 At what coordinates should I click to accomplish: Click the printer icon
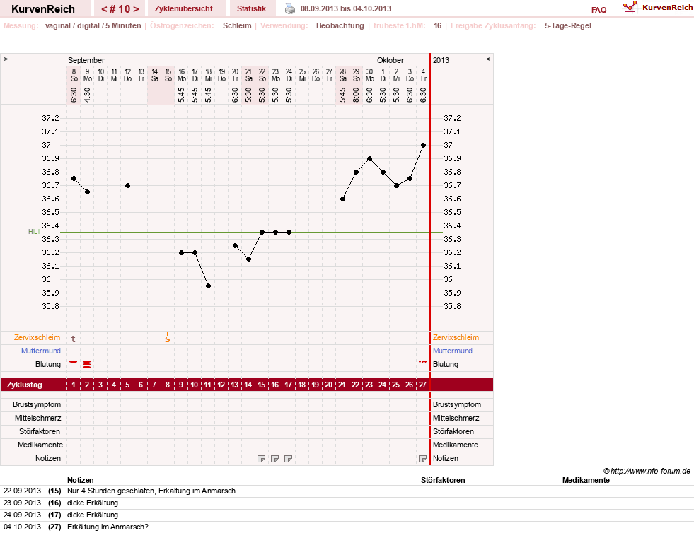tap(290, 8)
